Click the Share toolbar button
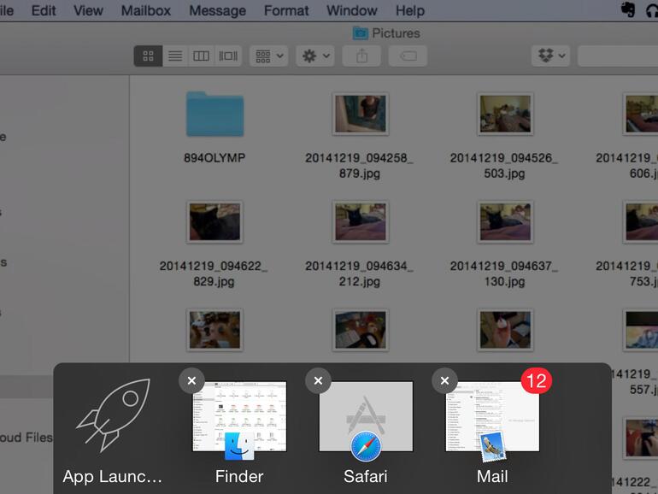 [361, 56]
